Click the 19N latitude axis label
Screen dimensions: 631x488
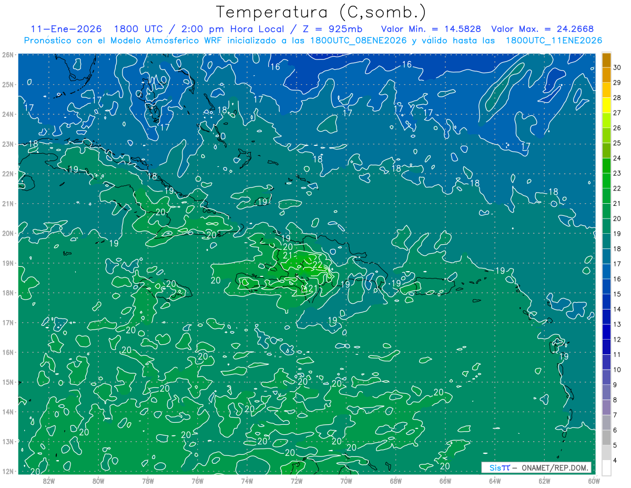click(7, 263)
